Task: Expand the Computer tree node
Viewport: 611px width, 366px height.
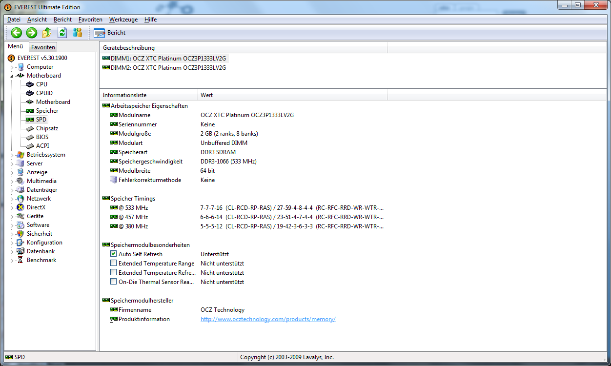Action: (x=12, y=67)
